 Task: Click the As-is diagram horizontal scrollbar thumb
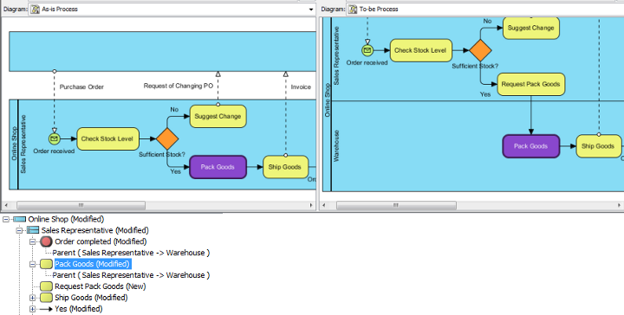[x=81, y=205]
